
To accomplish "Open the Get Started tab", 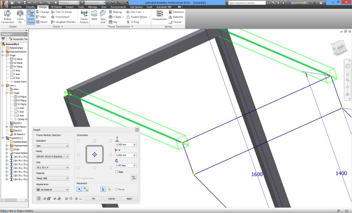I will point(136,7).
